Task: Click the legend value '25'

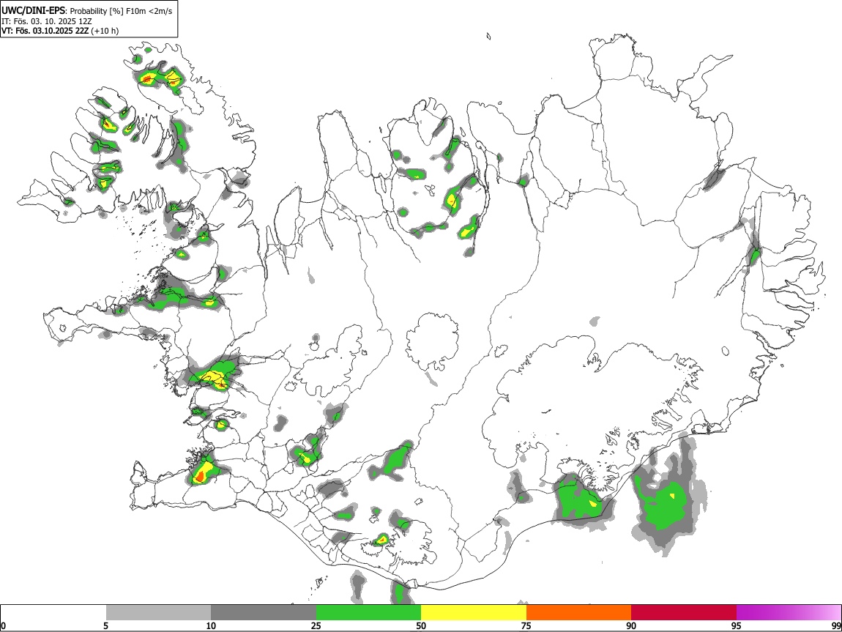Action: (x=316, y=625)
